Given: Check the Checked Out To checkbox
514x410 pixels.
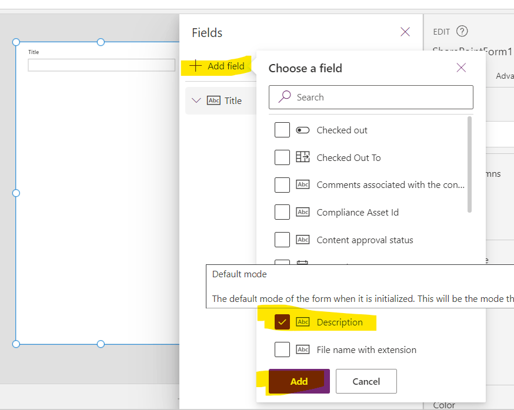Looking at the screenshot, I should tap(282, 157).
